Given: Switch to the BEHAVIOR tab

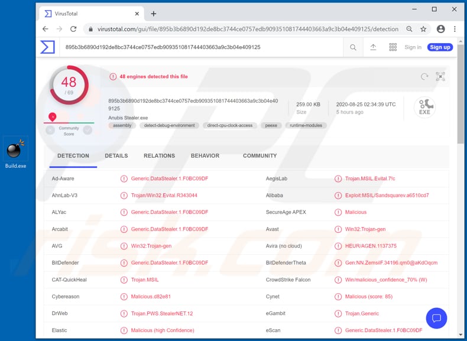Looking at the screenshot, I should coord(205,156).
